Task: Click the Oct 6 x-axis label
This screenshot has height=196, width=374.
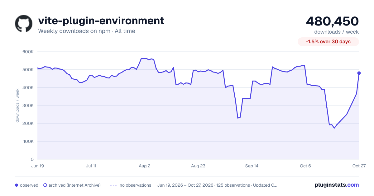Action: tap(305, 166)
